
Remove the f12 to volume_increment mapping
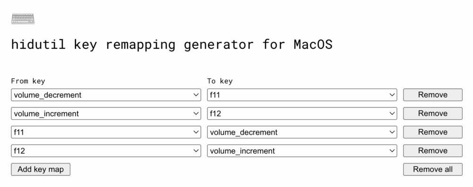point(433,151)
